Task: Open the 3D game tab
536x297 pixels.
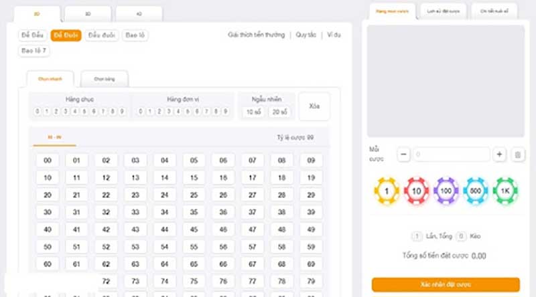Action: [88, 13]
